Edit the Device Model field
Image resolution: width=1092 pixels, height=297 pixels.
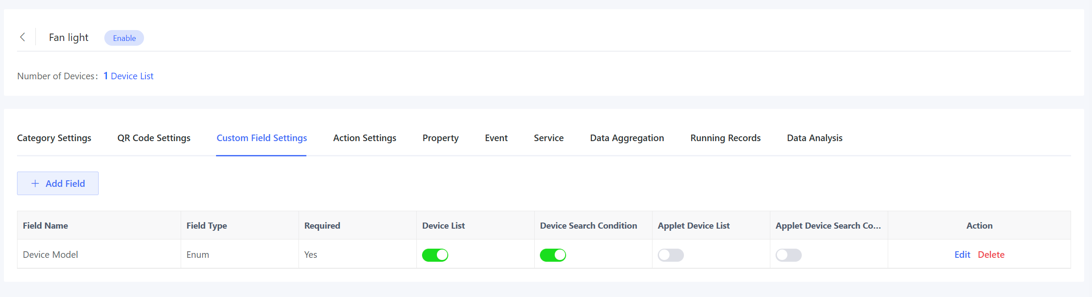point(962,255)
